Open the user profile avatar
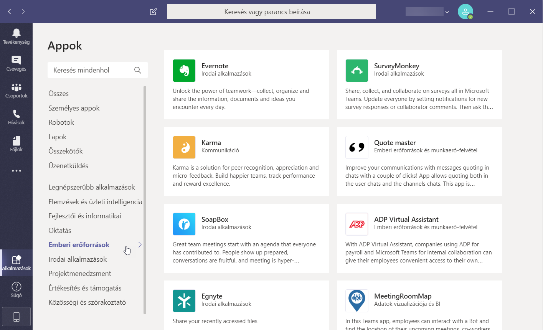The height and width of the screenshot is (330, 543). tap(465, 12)
